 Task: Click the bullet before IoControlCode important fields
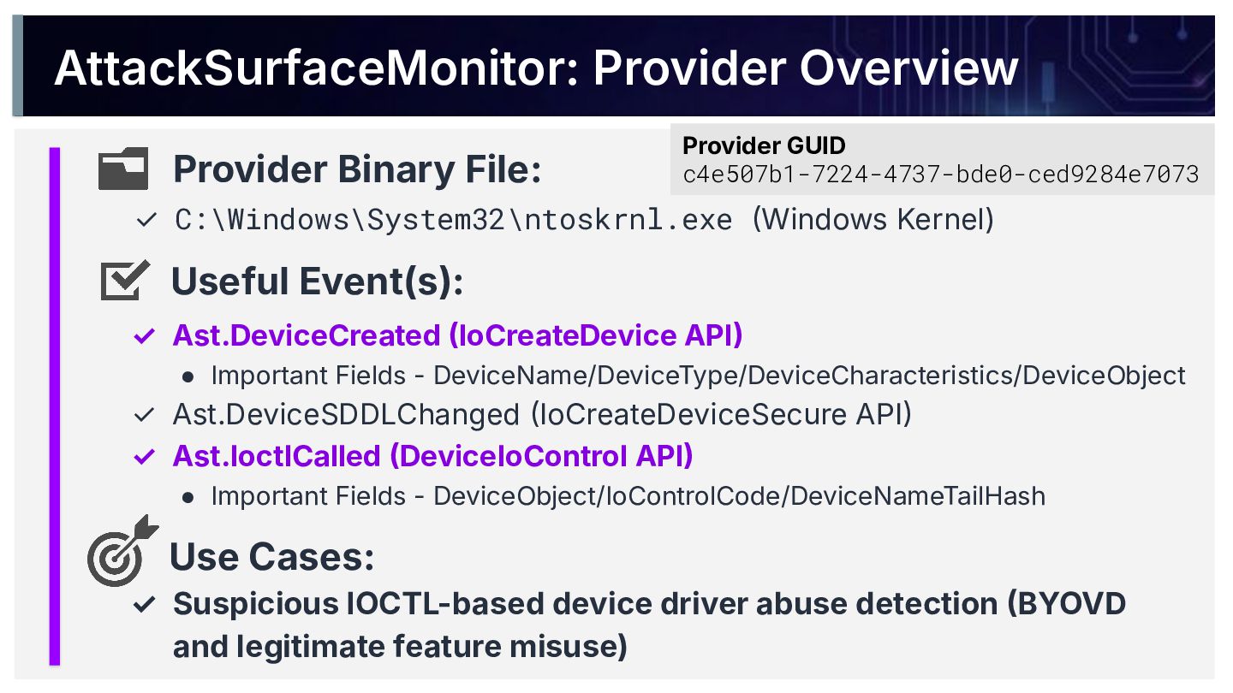tap(188, 496)
